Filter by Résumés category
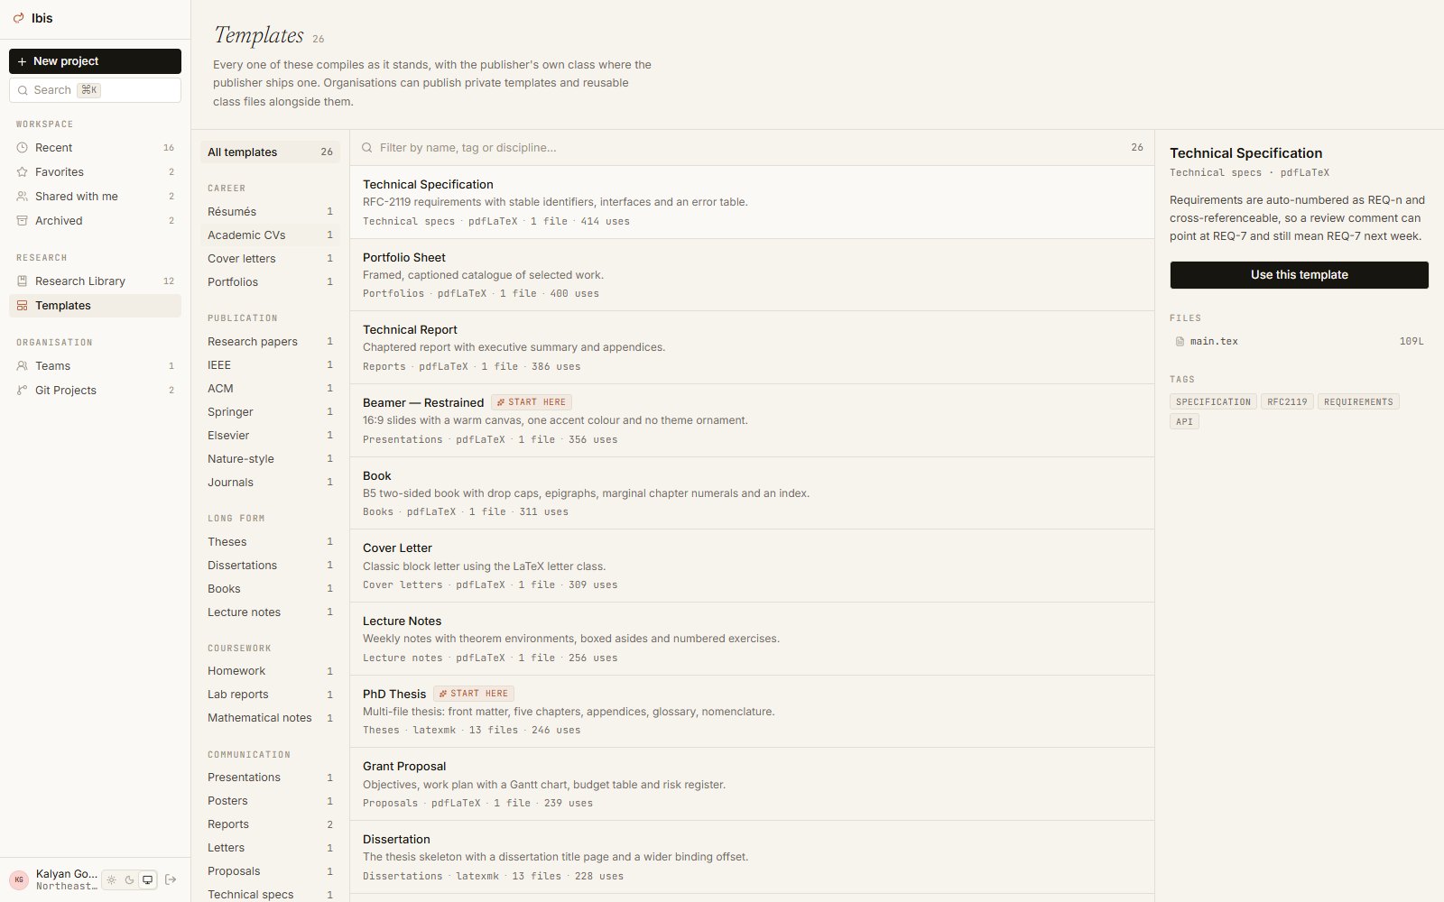Screen dimensions: 1444x902 [270, 212]
